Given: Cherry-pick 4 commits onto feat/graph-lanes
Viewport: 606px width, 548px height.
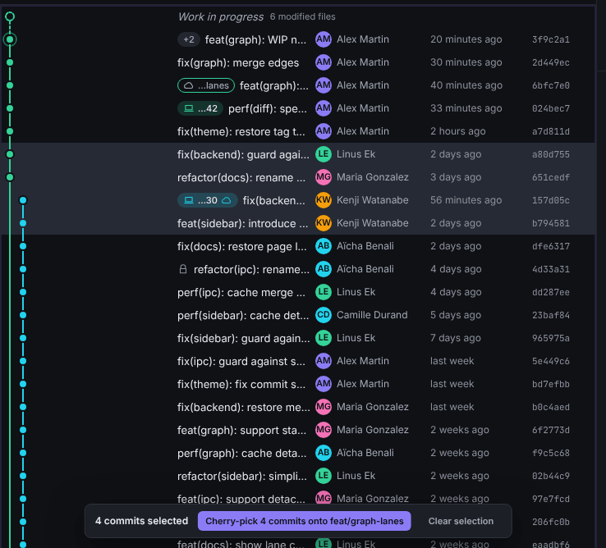Looking at the screenshot, I should tap(304, 521).
